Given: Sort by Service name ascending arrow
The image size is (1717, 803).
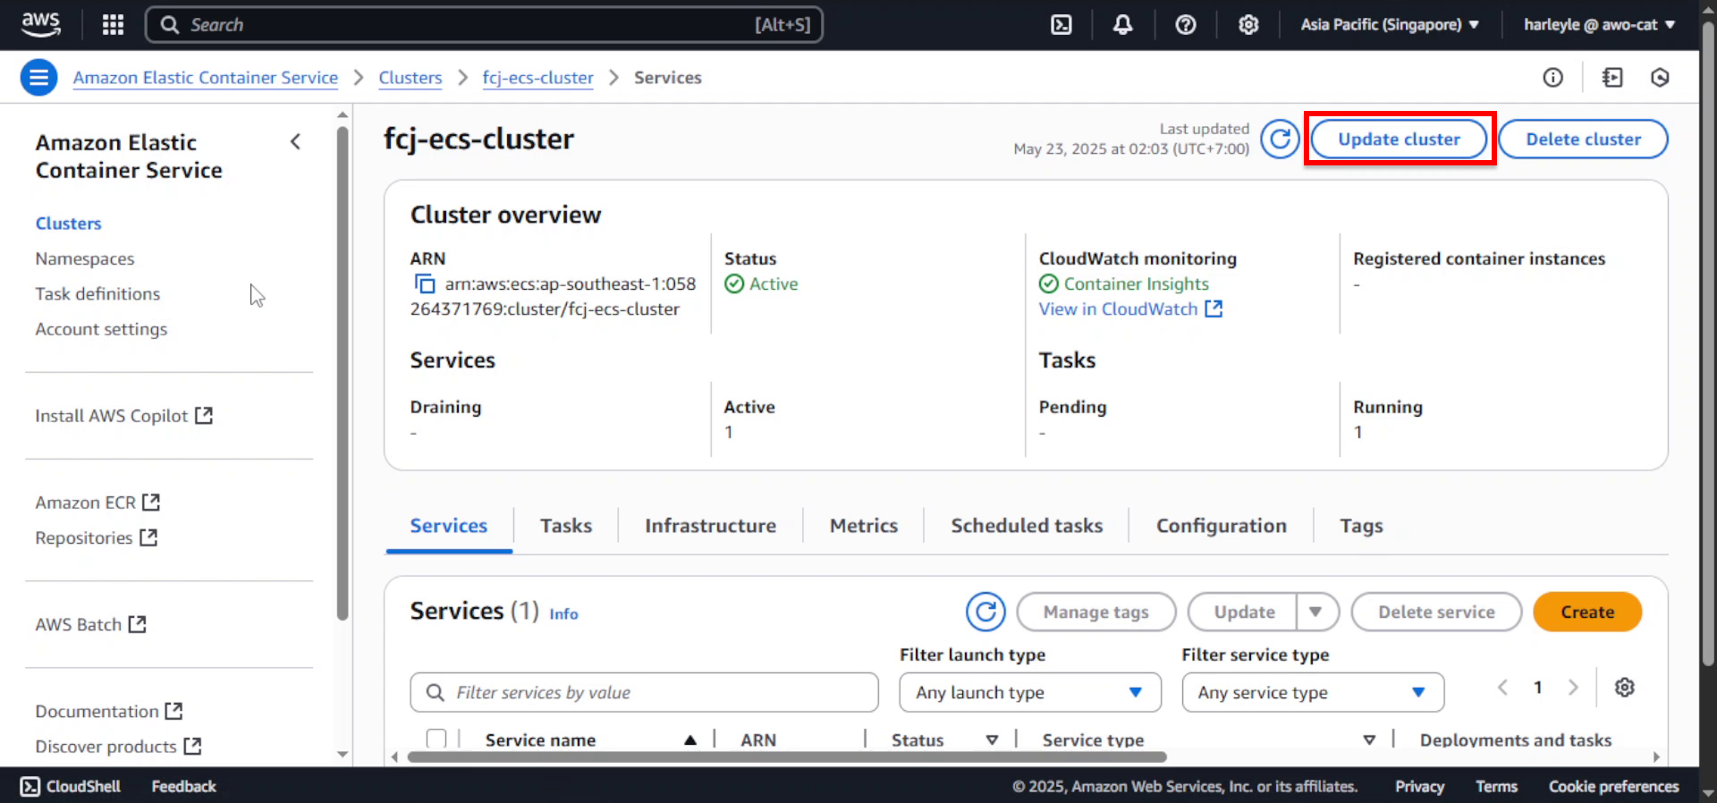Looking at the screenshot, I should [x=690, y=740].
